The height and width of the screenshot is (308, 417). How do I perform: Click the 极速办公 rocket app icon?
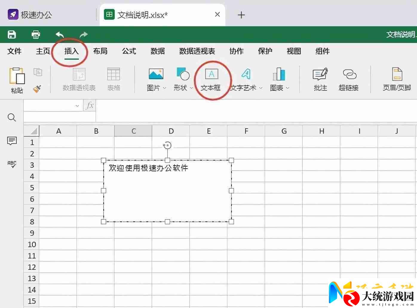(x=13, y=14)
